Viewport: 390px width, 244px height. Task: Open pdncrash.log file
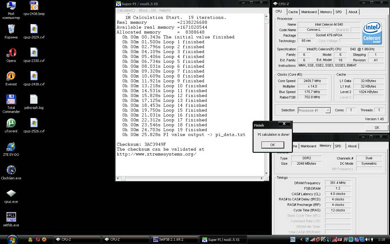click(x=34, y=102)
